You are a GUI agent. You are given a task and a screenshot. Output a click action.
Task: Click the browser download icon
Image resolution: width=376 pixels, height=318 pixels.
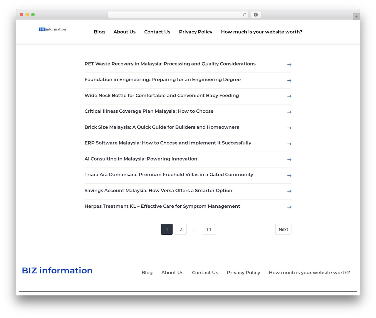click(256, 15)
